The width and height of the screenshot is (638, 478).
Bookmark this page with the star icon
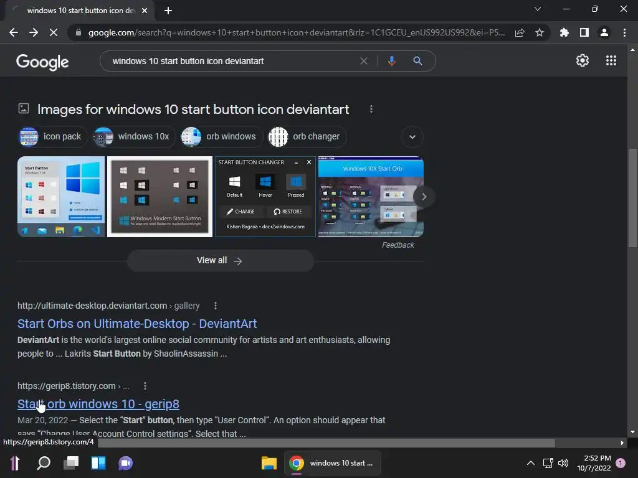540,32
